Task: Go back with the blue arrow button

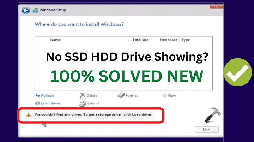Action: pos(26,11)
